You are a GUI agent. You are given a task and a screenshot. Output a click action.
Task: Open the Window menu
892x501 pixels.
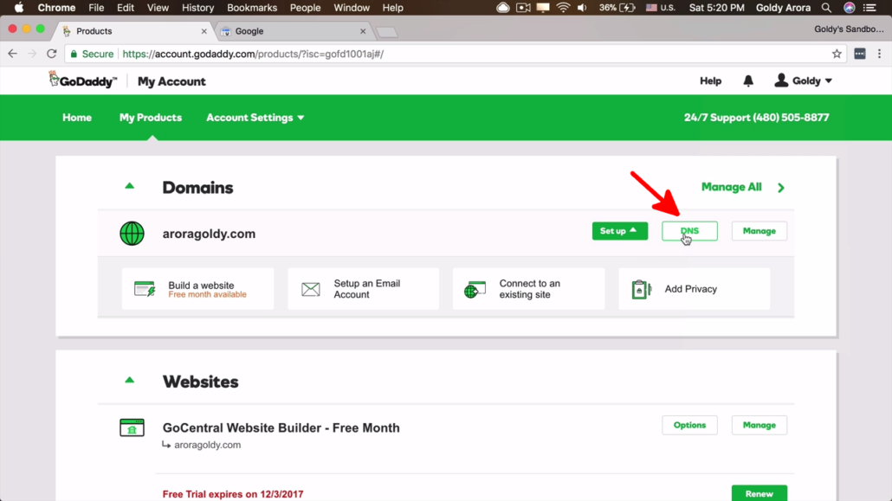tap(351, 8)
